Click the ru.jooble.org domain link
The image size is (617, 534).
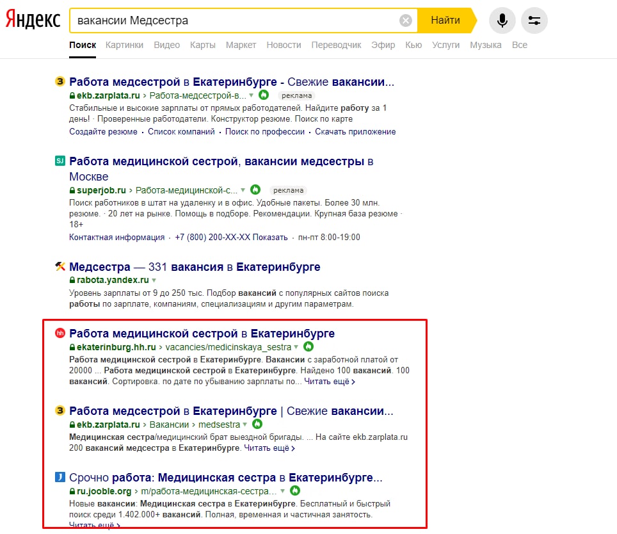pos(104,491)
